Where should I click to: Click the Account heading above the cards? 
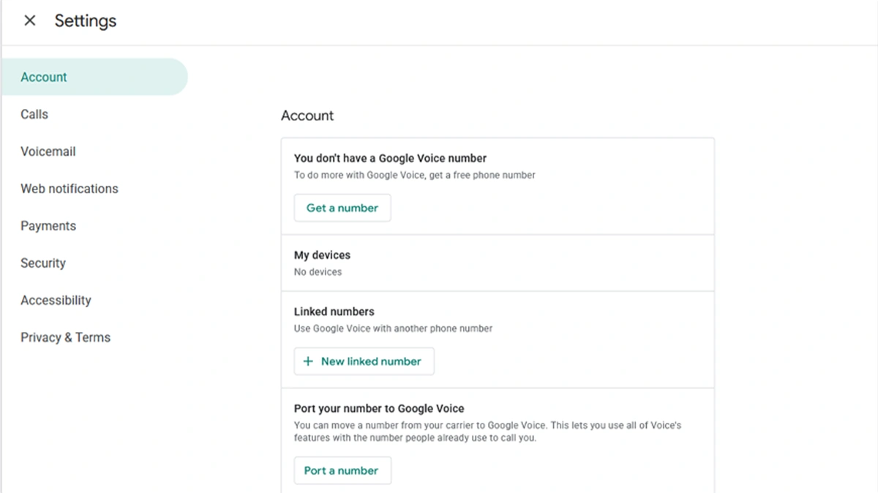307,116
